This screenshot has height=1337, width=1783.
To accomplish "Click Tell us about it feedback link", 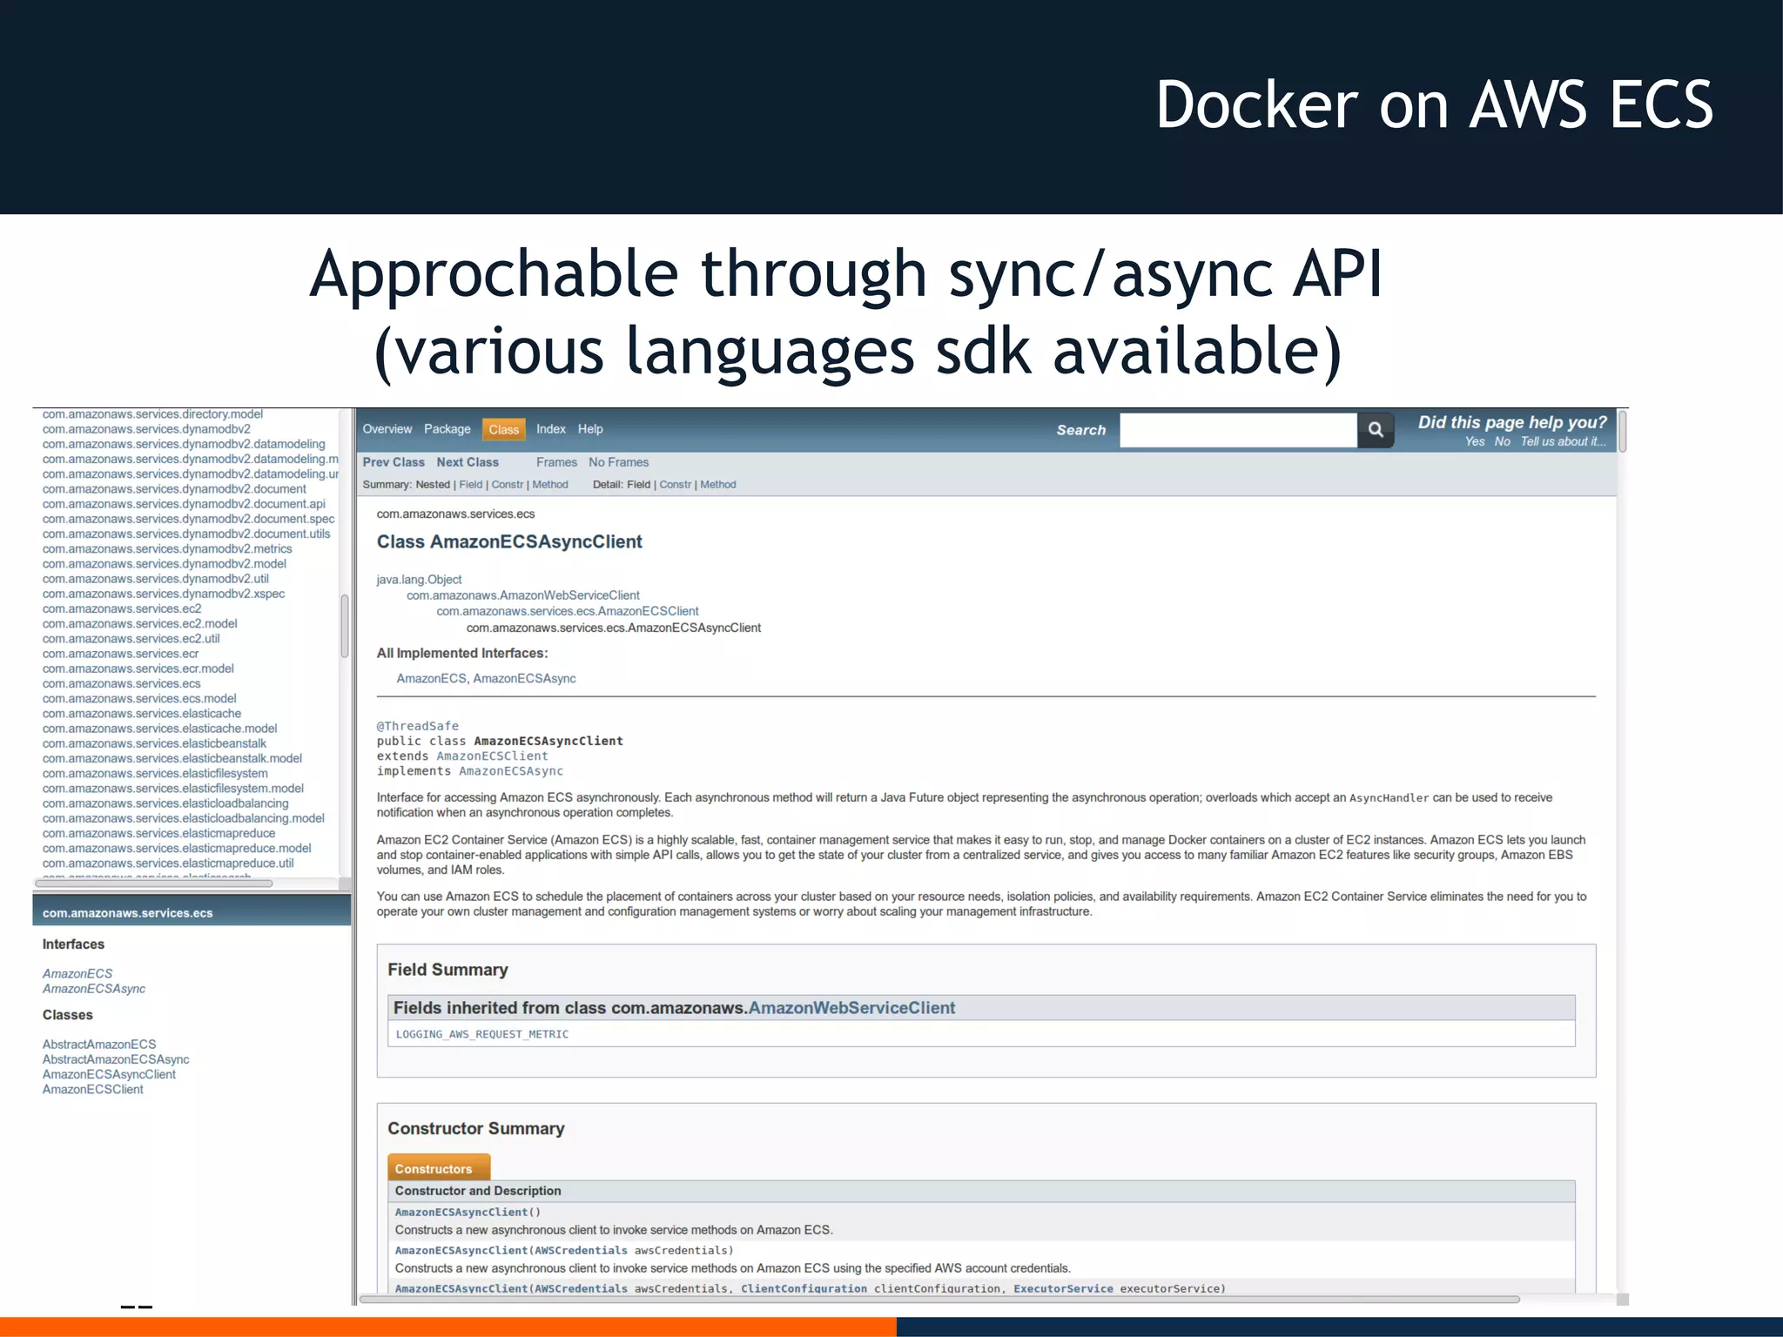I will pos(1563,441).
